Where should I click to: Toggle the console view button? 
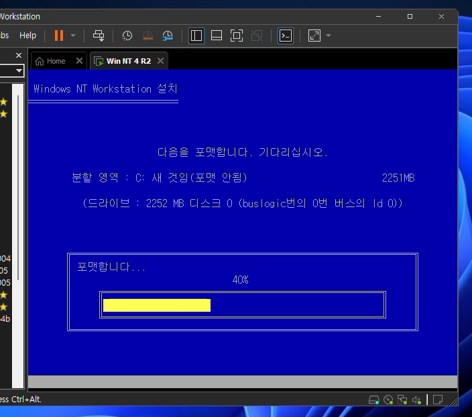286,36
